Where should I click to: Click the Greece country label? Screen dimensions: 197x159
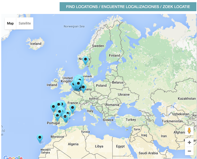tap(108, 120)
